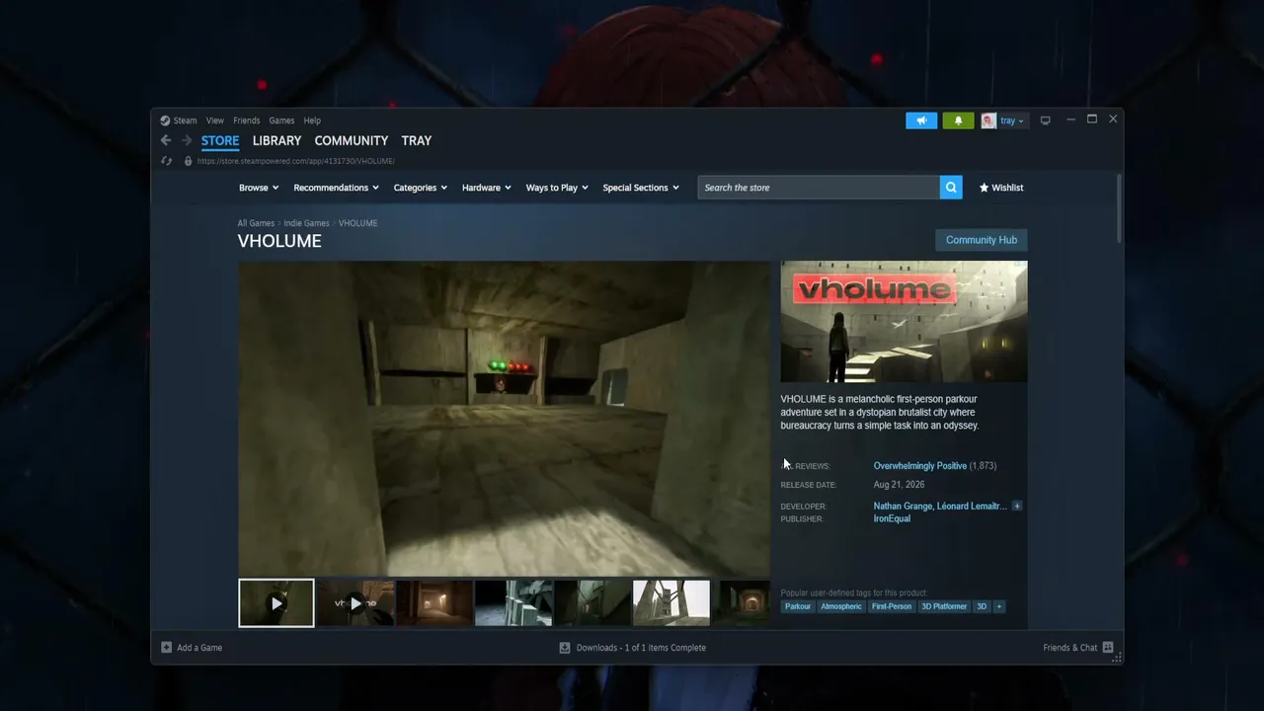Click the All Games breadcrumb
This screenshot has width=1264, height=711.
tap(256, 223)
